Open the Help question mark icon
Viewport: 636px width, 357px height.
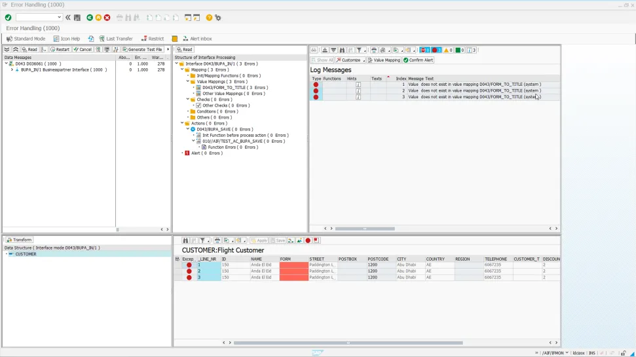point(209,18)
